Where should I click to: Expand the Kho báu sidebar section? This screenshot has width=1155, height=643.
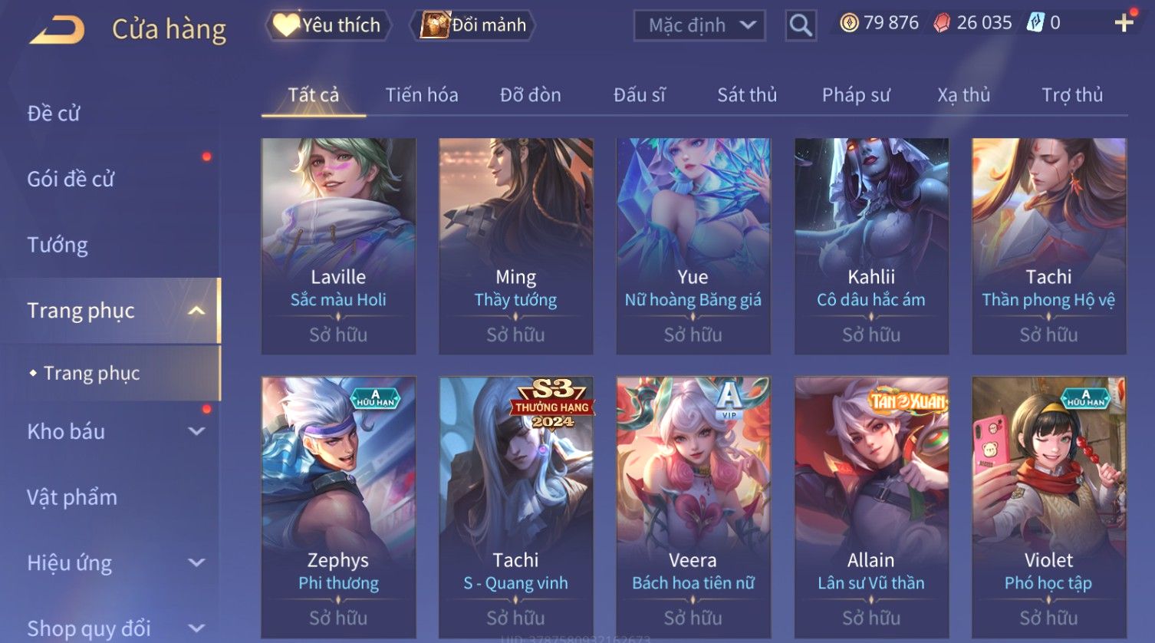(196, 431)
